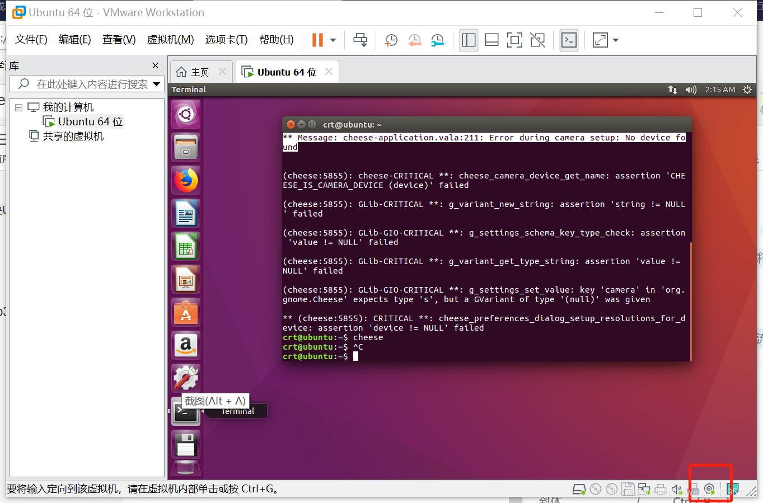Open Firefox from the Ubuntu launcher
This screenshot has height=503, width=763.
pos(185,180)
